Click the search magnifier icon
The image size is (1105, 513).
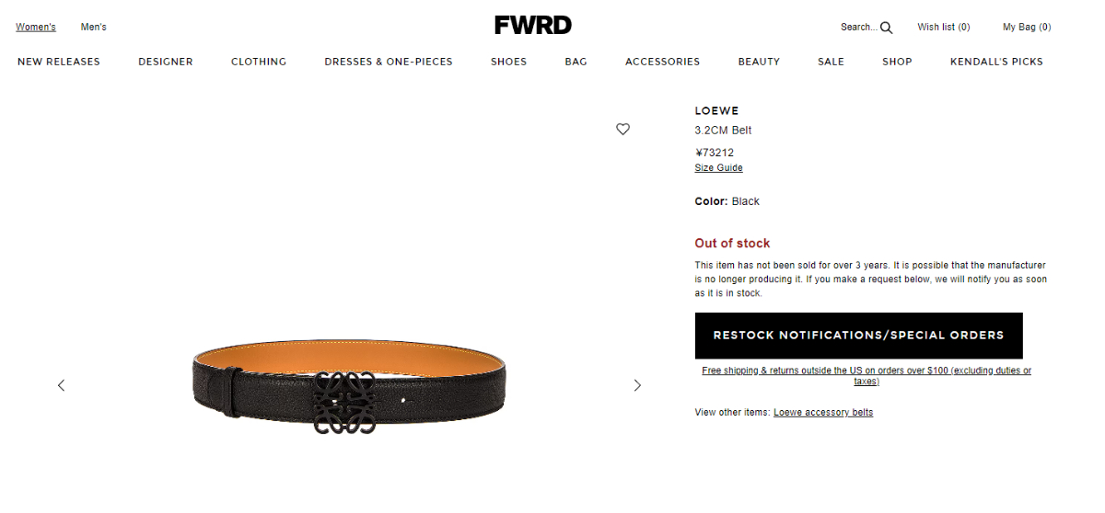[887, 28]
